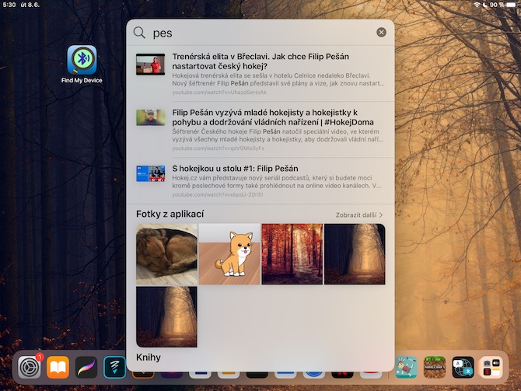The height and width of the screenshot is (391, 521).
Task: Tap thumbnail of S hokejkou podcast video
Action: point(151,173)
